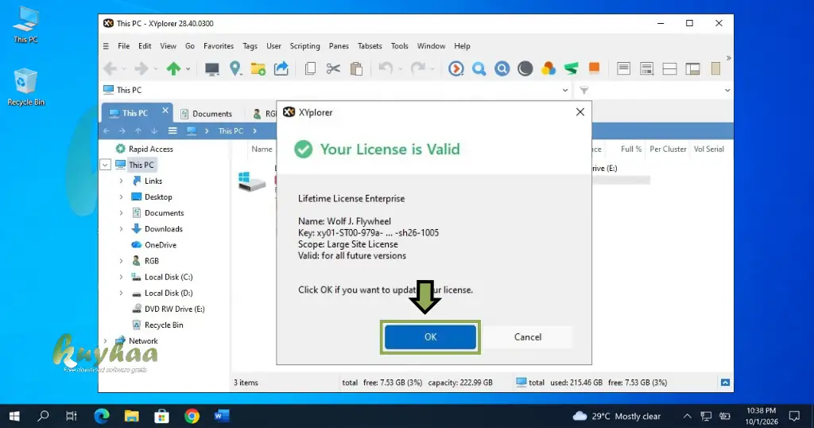The width and height of the screenshot is (814, 428).
Task: Click the green flag toolbar icon
Action: (x=571, y=68)
